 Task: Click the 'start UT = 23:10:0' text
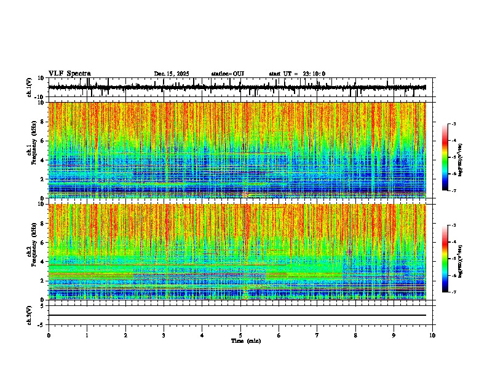297,74
